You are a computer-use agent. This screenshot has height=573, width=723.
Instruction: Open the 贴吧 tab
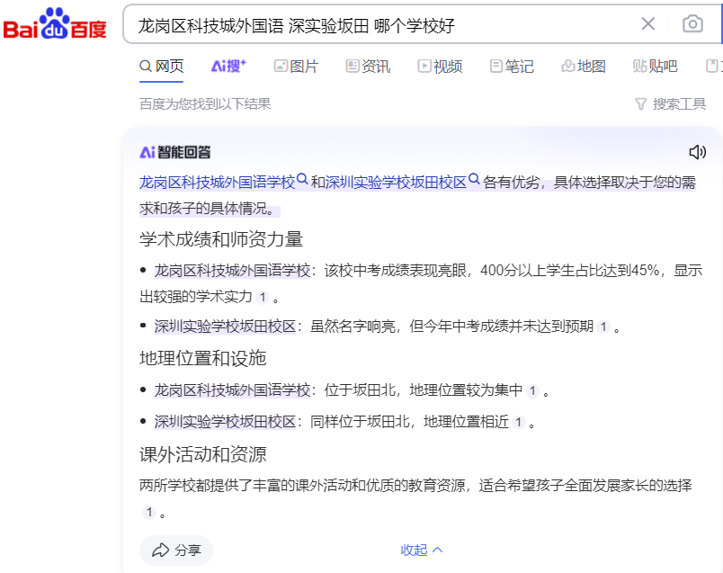655,66
